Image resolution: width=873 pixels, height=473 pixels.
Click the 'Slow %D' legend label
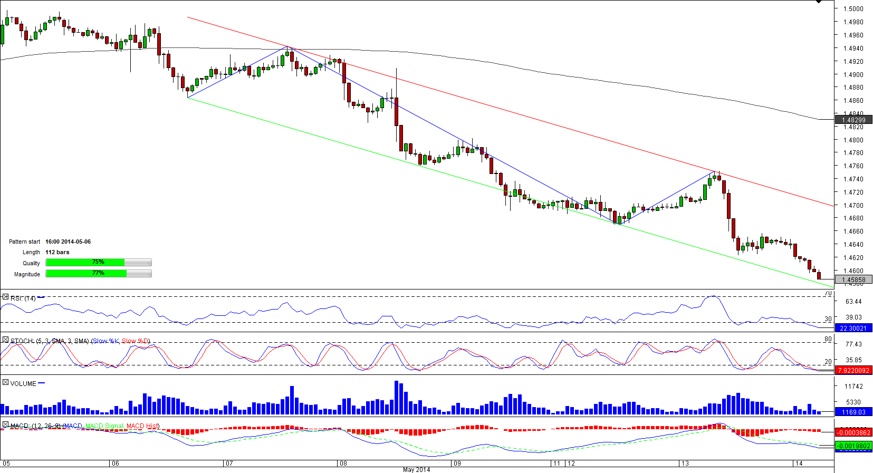(135, 341)
